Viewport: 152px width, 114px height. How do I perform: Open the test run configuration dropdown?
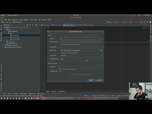pyautogui.click(x=110, y=22)
